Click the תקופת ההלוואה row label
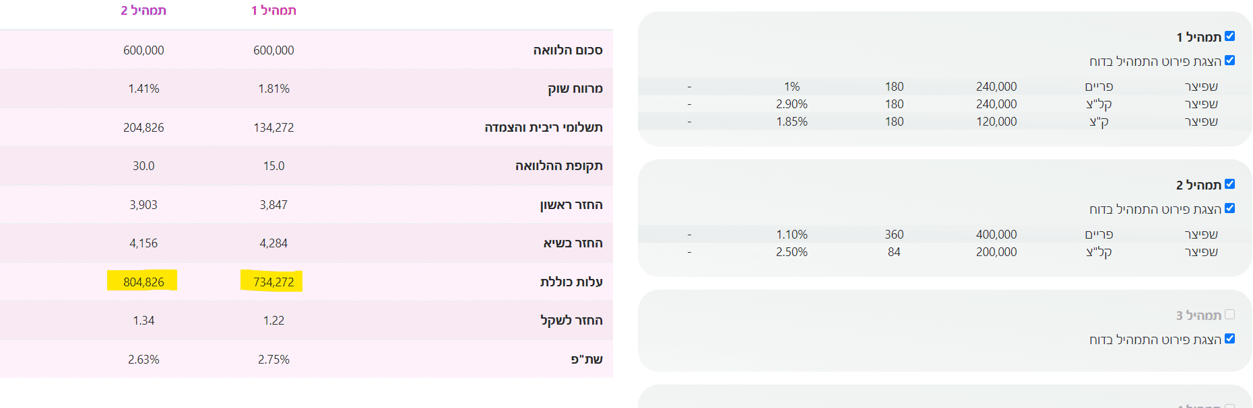This screenshot has height=408, width=1253. [558, 166]
